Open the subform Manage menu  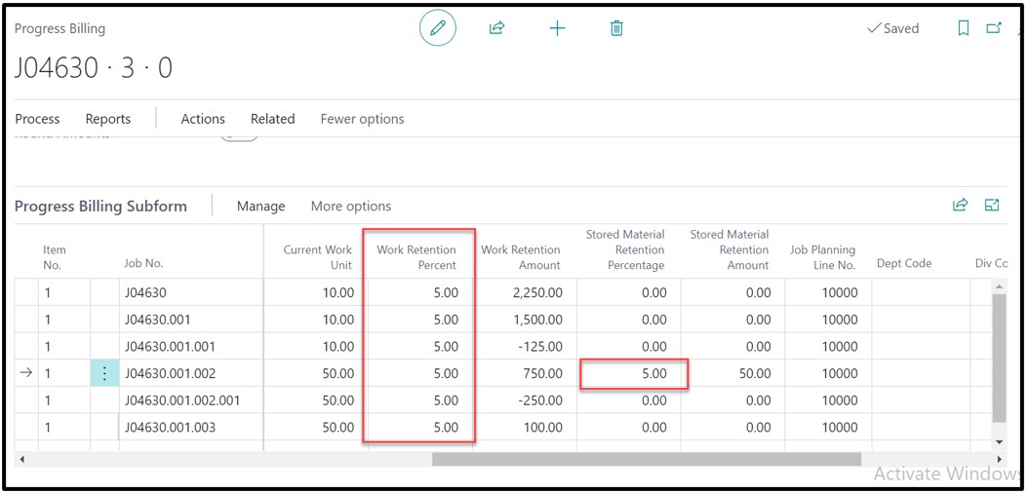(260, 207)
